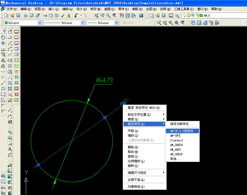The width and height of the screenshot is (247, 195).
Task: Select the Standard dimension style
Action: [x=182, y=140]
